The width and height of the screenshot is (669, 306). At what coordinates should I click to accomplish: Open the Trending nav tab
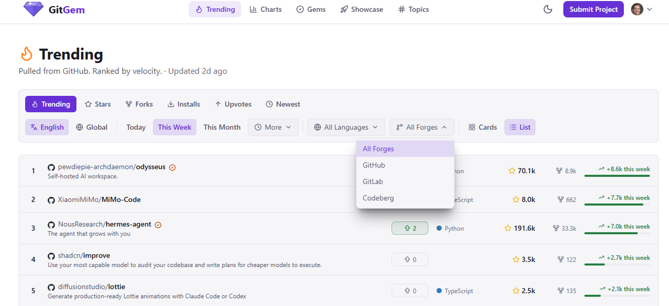(x=215, y=9)
